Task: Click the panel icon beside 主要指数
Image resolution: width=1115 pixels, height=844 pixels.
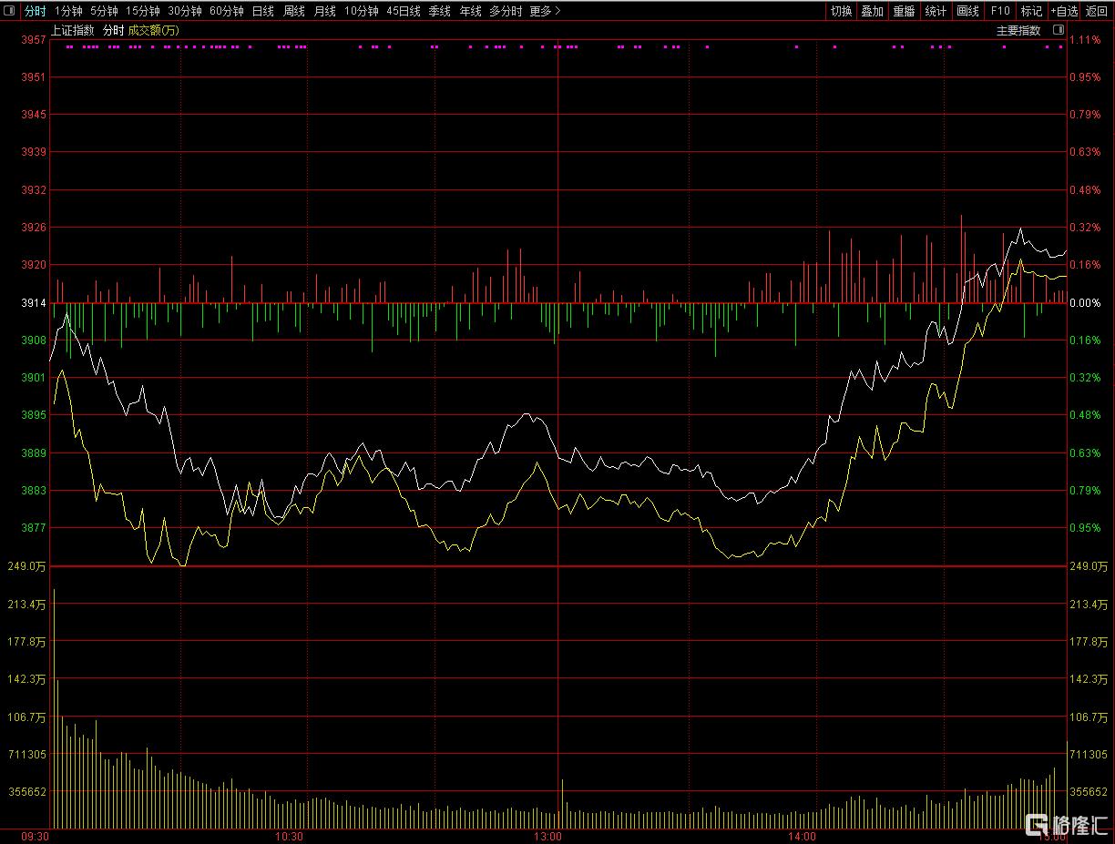Action: click(x=1058, y=30)
